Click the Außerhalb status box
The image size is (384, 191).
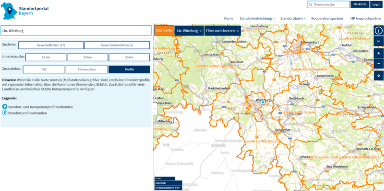(x=168, y=183)
